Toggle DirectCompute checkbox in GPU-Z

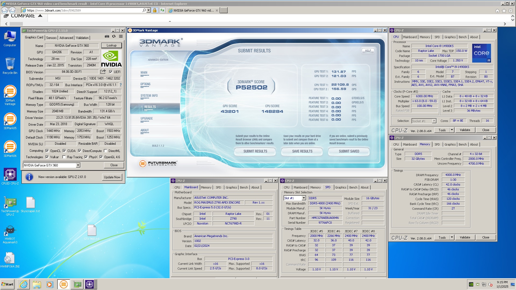pyautogui.click(x=80, y=151)
